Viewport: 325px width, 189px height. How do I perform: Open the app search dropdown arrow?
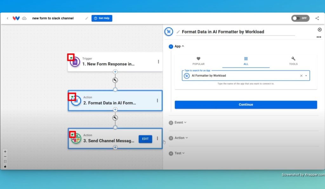pos(306,76)
